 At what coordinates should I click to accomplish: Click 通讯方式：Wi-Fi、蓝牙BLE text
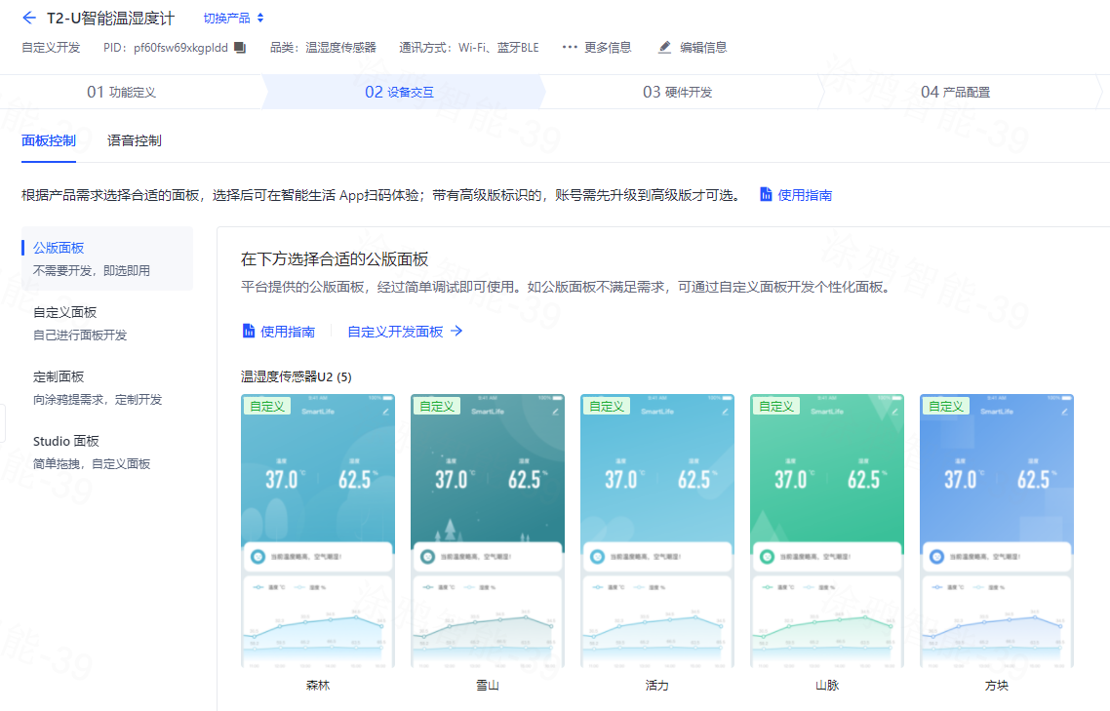point(468,48)
